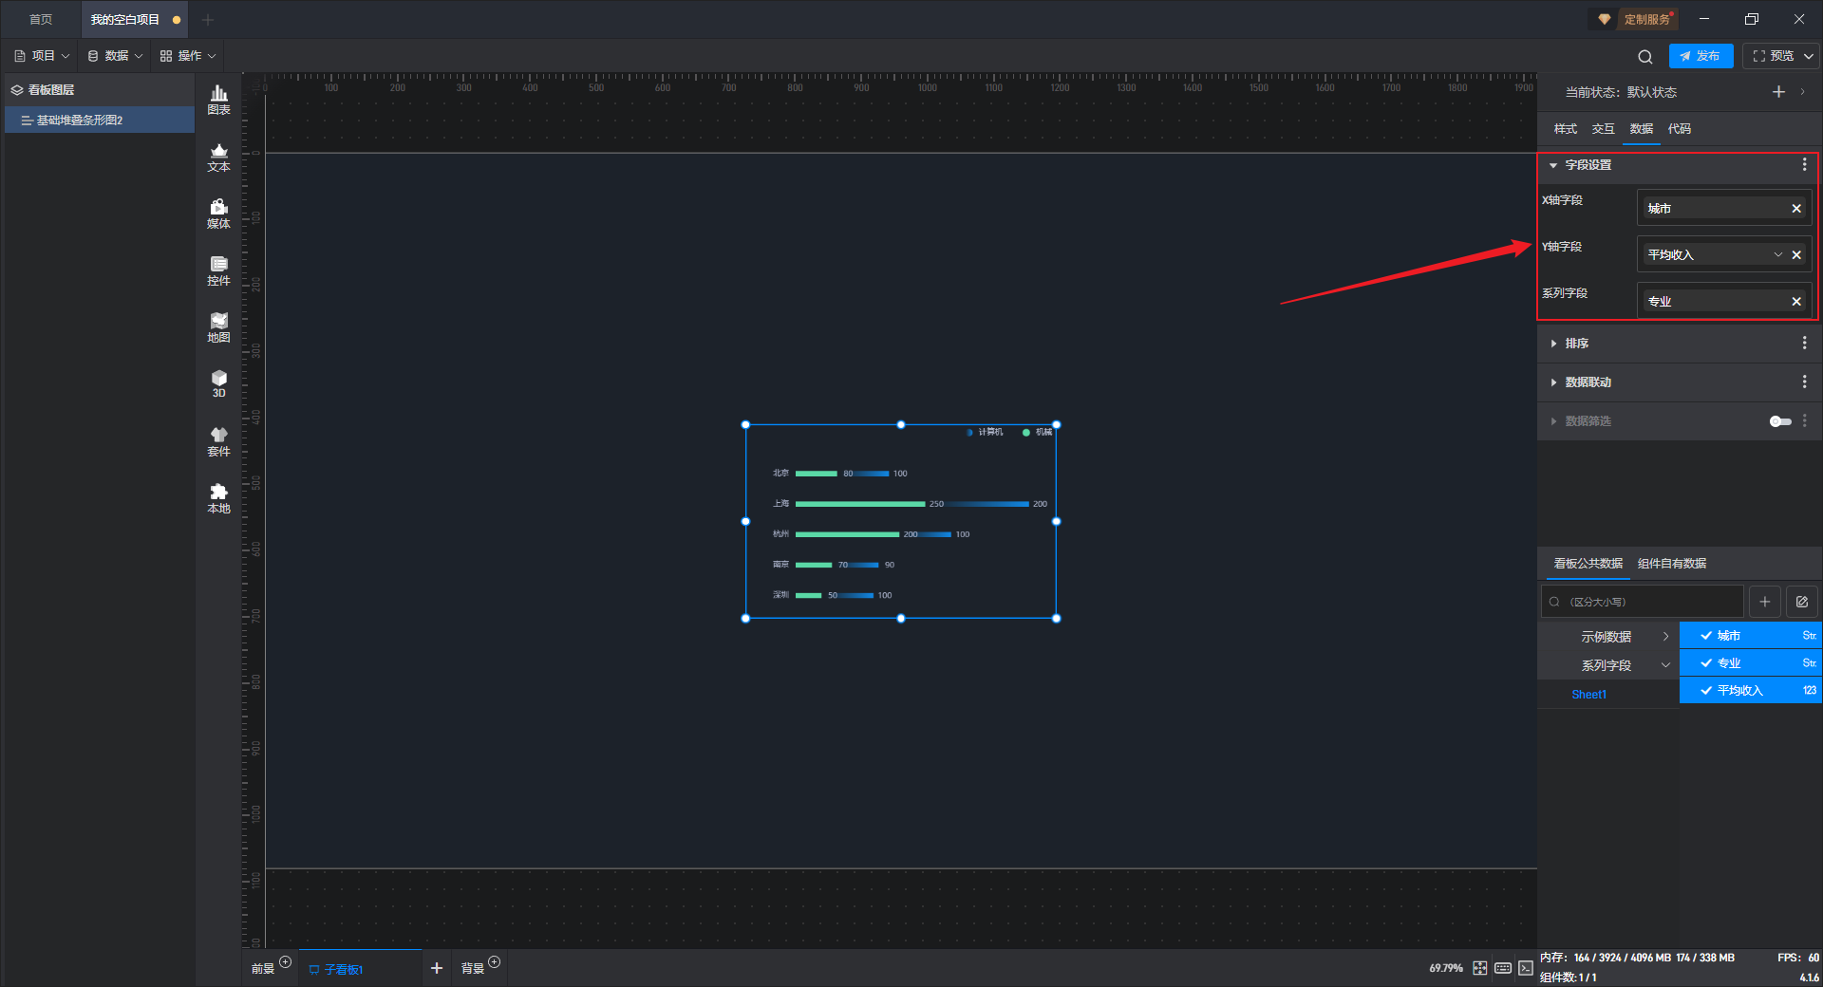Click the 发布 publish button
This screenshot has width=1823, height=987.
click(x=1701, y=56)
